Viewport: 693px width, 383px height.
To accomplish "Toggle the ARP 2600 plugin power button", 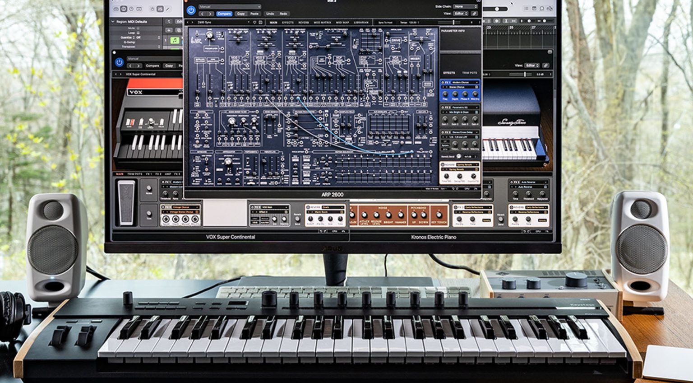I will (x=191, y=10).
